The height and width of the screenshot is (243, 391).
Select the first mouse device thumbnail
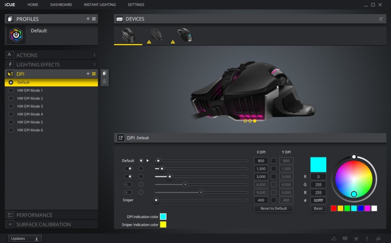[128, 35]
